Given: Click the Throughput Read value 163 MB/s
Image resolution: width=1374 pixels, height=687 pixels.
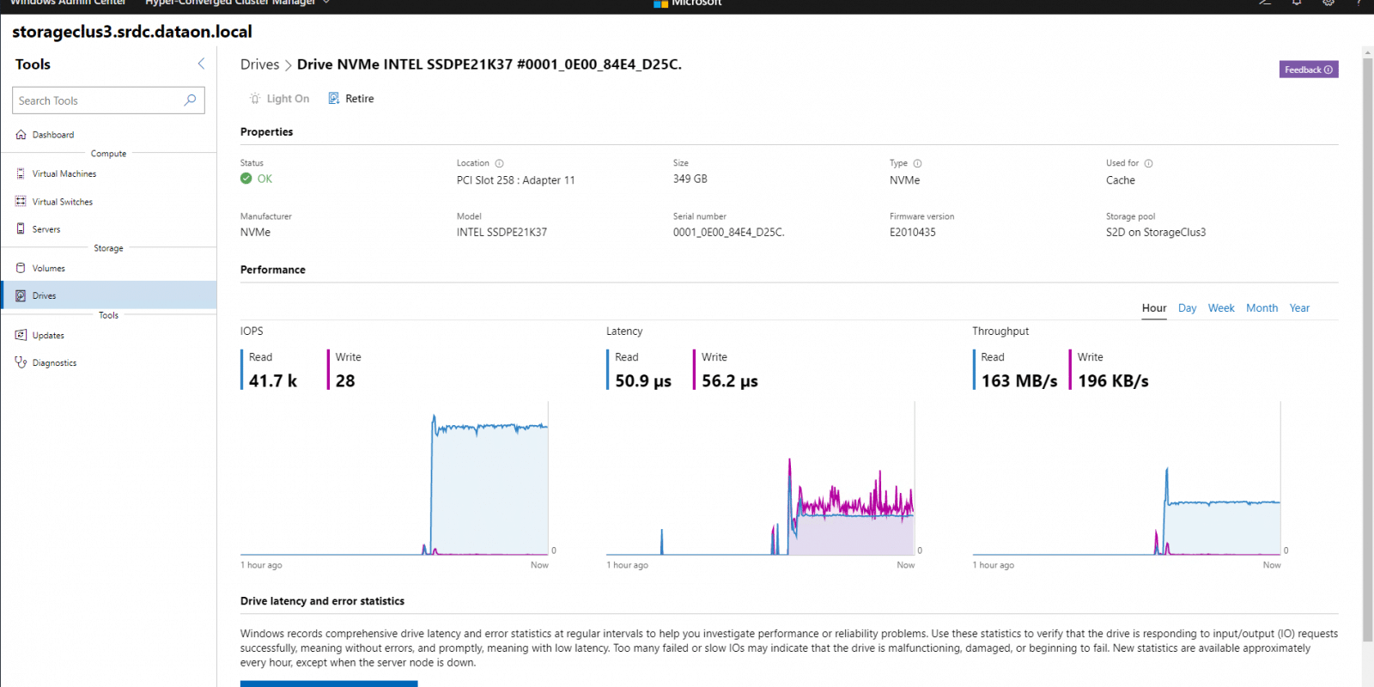Looking at the screenshot, I should [1019, 380].
